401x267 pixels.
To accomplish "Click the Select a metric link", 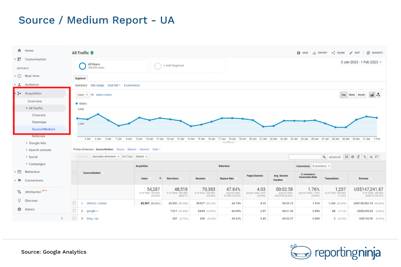I will click(x=104, y=95).
